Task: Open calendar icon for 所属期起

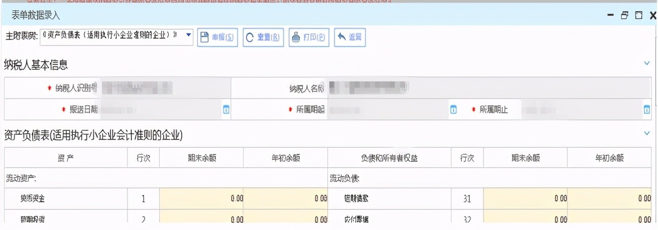Action: click(453, 109)
